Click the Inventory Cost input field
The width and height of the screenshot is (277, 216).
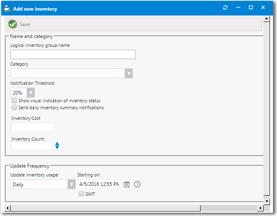pos(33,127)
